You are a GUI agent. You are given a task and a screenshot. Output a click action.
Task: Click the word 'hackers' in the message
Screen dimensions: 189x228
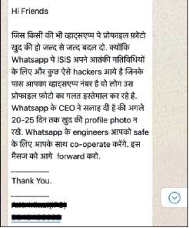[x=87, y=72]
